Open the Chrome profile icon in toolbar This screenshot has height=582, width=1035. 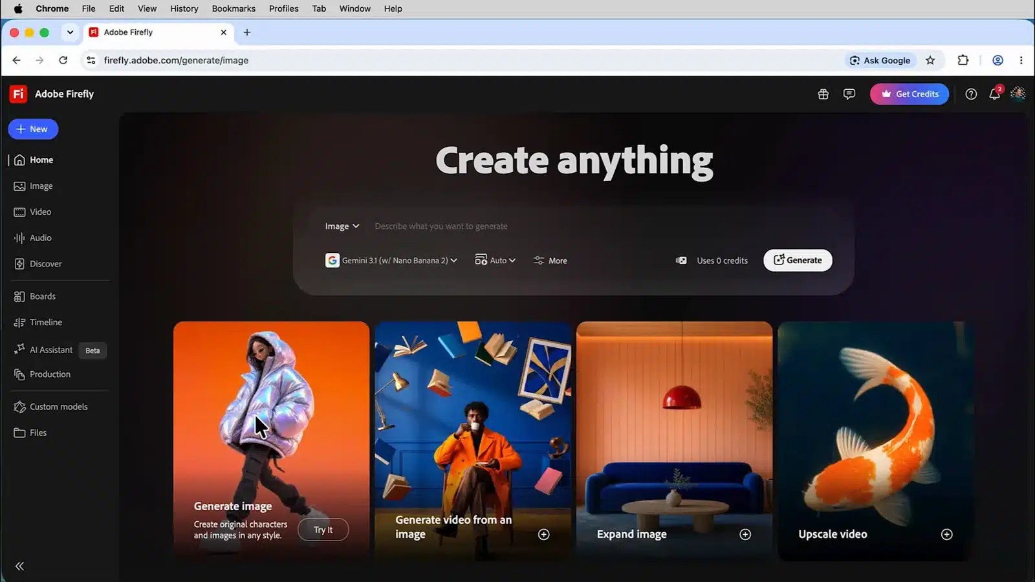(998, 60)
